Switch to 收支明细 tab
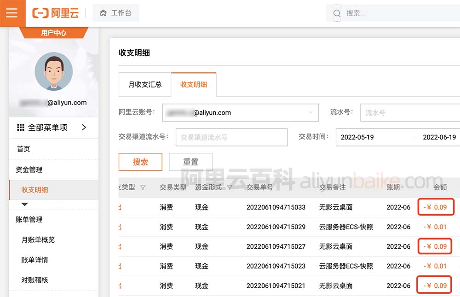Viewport: 460px width, 297px height. click(194, 85)
